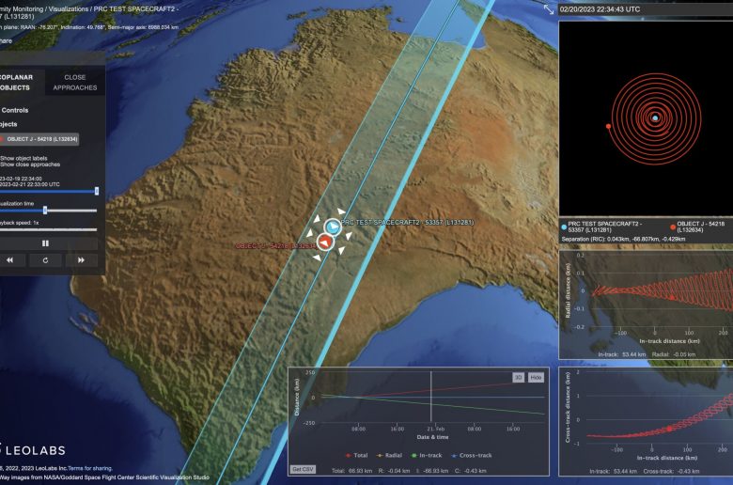The width and height of the screenshot is (733, 485).
Task: Adjust the visualization time slider
Action: click(x=45, y=210)
